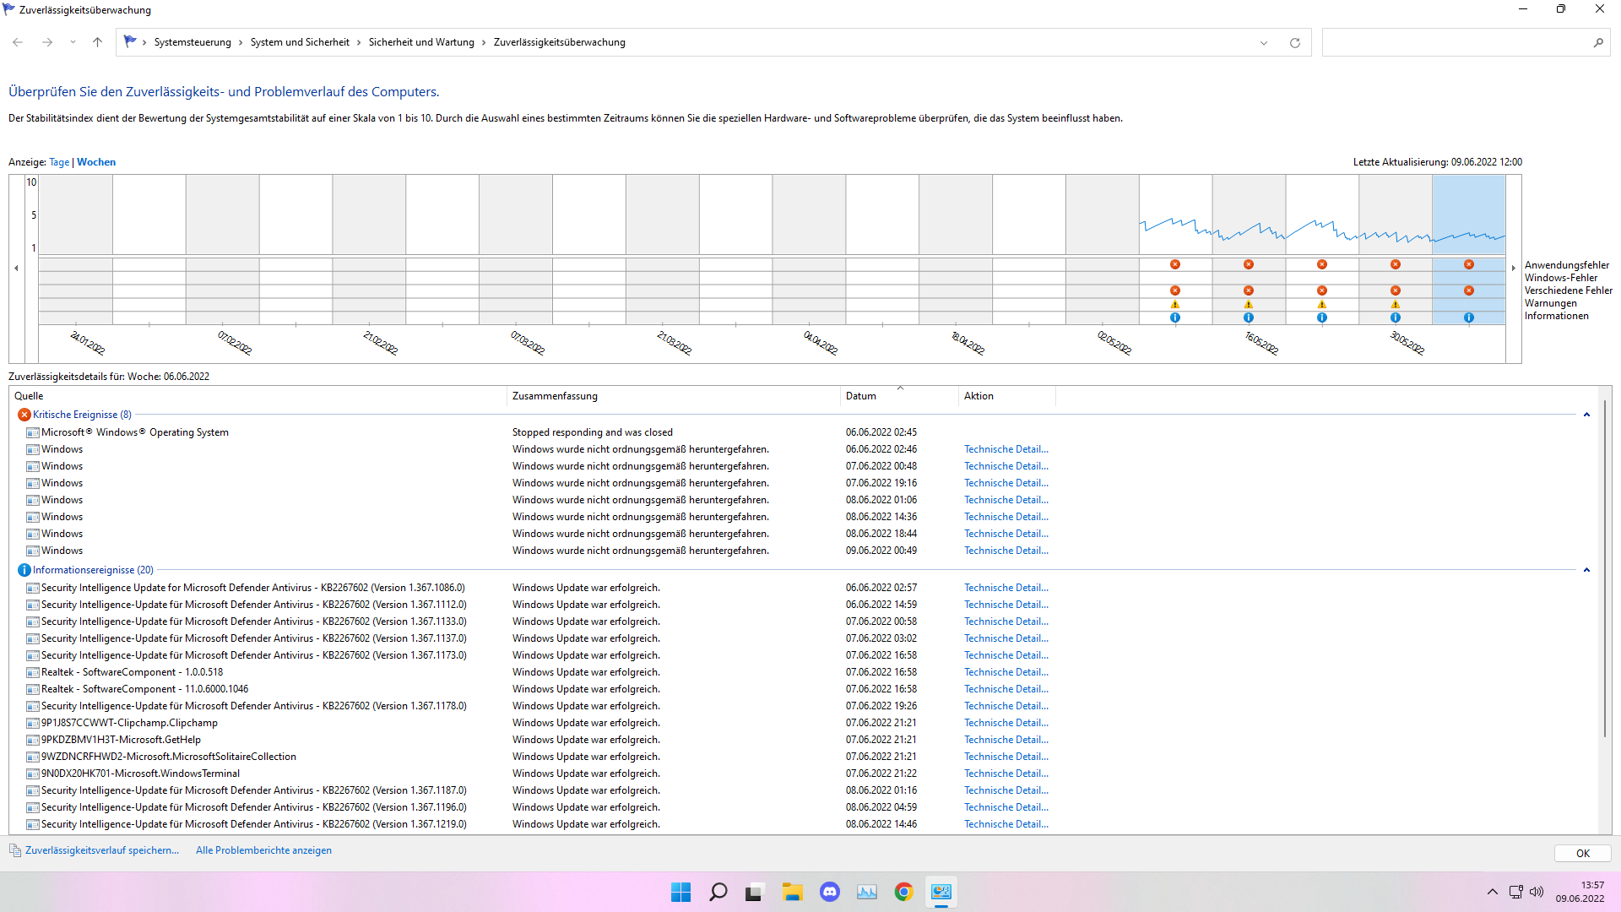Switch the view to Wochen
Screen dimensions: 1621x912
tap(96, 162)
